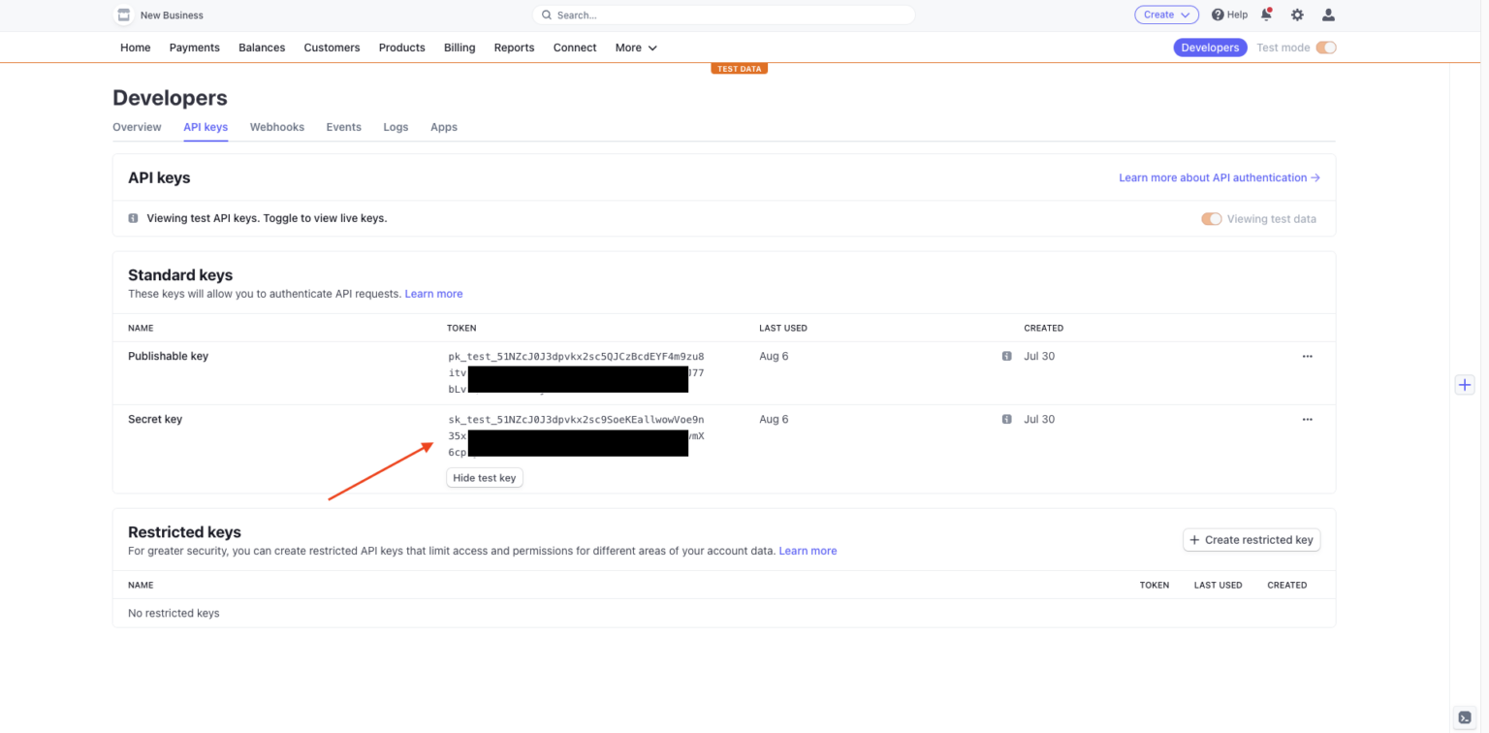Toggle the Viewing test data switch
Viewport: 1489px width, 733px height.
pyautogui.click(x=1211, y=219)
